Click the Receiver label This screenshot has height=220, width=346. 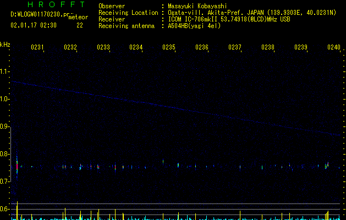pos(112,19)
